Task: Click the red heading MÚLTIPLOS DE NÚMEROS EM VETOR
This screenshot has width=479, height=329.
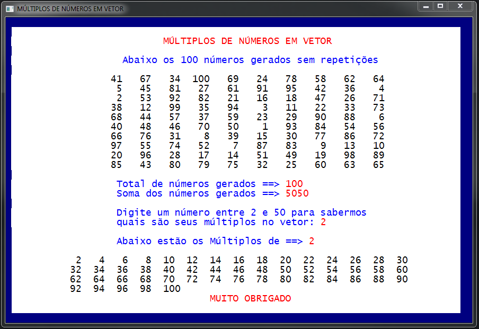Action: point(247,41)
